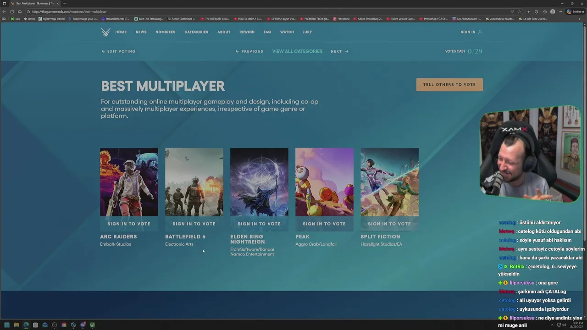Click SIGN IN TO VOTE under Elden Ring Nightreign
Screen dimensions: 587x330
tap(259, 224)
